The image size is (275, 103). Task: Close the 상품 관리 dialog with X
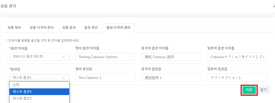coord(274,6)
